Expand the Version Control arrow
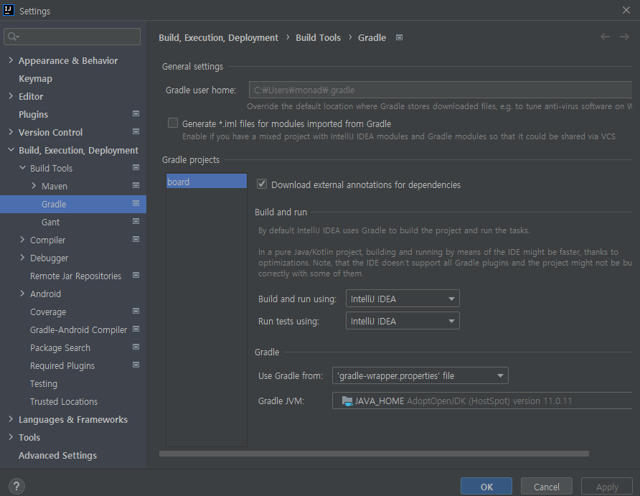640x496 pixels. click(11, 132)
